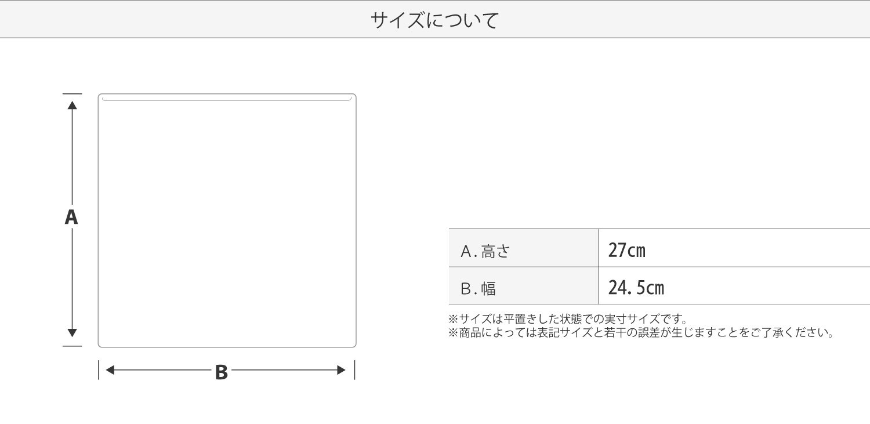The image size is (870, 424).
Task: Select the "27cm" value cell
Action: [x=734, y=251]
